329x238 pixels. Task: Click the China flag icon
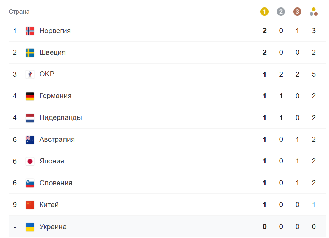pyautogui.click(x=30, y=205)
